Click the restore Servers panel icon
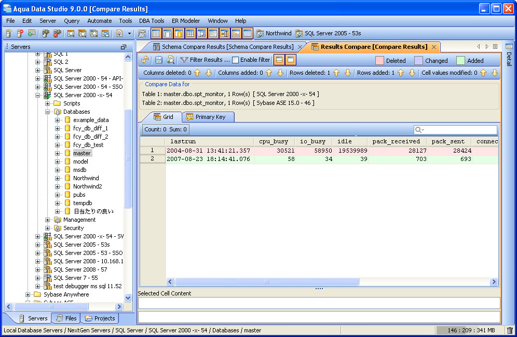The height and width of the screenshot is (337, 517). [124, 47]
